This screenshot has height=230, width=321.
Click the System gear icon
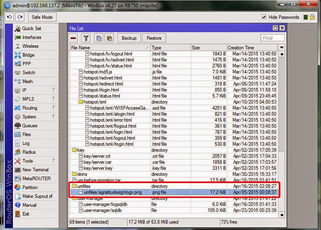[x=18, y=116]
